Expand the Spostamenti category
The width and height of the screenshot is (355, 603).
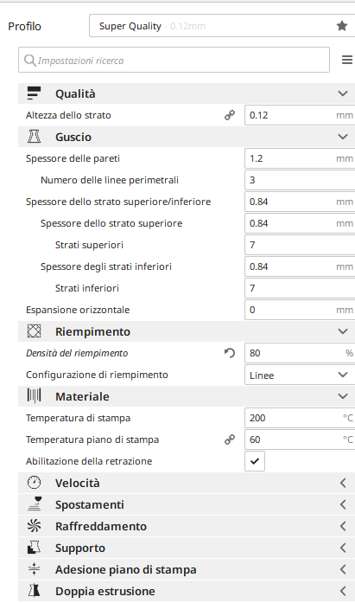point(187,504)
